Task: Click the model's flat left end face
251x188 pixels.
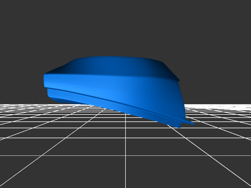Action: click(x=45, y=81)
